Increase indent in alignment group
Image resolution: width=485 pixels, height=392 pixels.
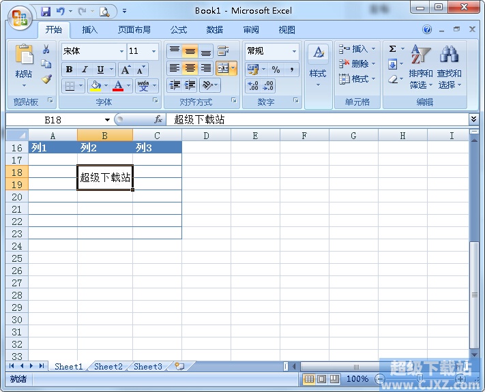tap(190, 85)
